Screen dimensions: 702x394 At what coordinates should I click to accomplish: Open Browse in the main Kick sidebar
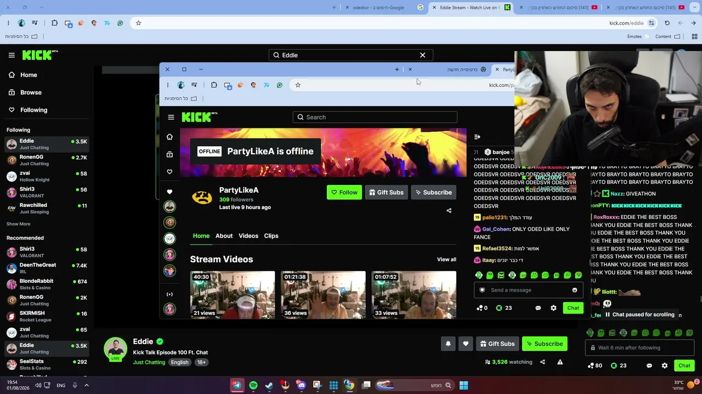(x=31, y=92)
